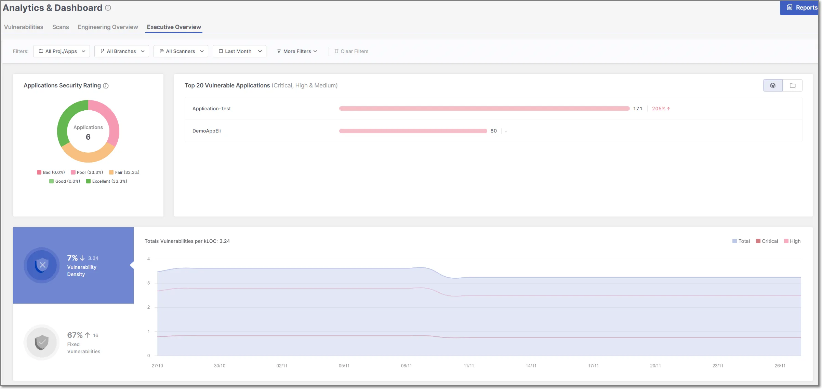Click the shield icon beside Vulnerability Density
The height and width of the screenshot is (389, 822).
click(x=41, y=265)
